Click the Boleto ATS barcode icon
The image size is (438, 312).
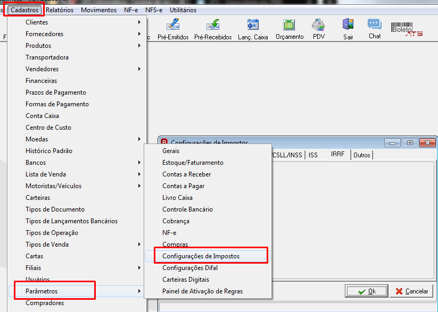[x=407, y=29]
